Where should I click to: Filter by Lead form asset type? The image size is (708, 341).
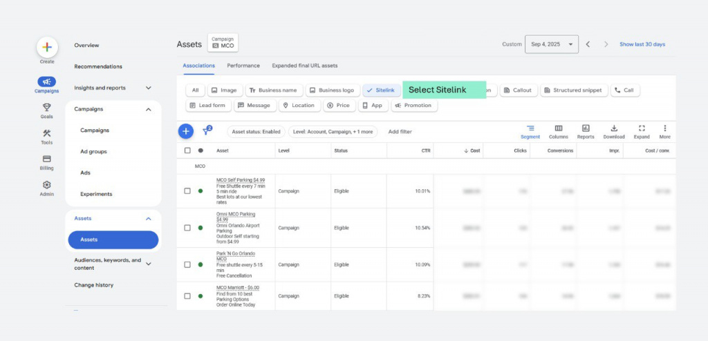pos(209,105)
